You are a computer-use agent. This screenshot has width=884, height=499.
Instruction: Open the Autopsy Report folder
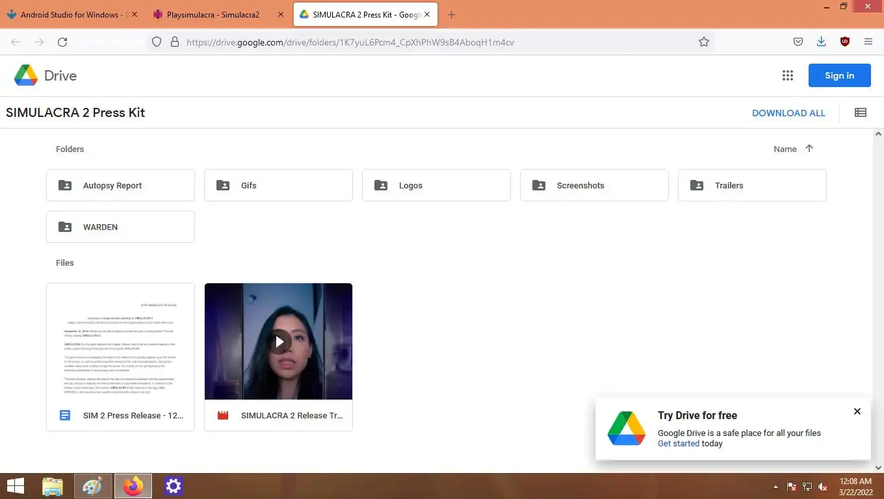coord(120,185)
